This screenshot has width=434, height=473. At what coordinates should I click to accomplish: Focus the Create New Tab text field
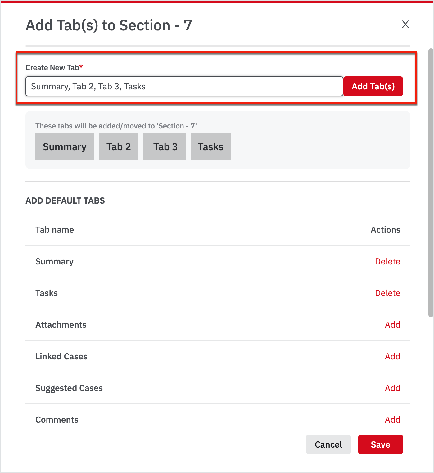[184, 86]
